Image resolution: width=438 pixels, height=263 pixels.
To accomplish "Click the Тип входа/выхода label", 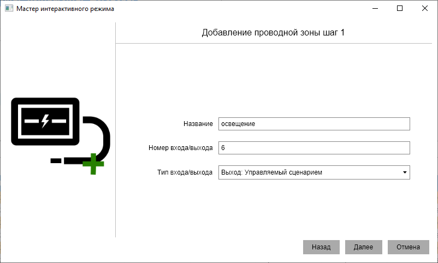I will pyautogui.click(x=185, y=172).
